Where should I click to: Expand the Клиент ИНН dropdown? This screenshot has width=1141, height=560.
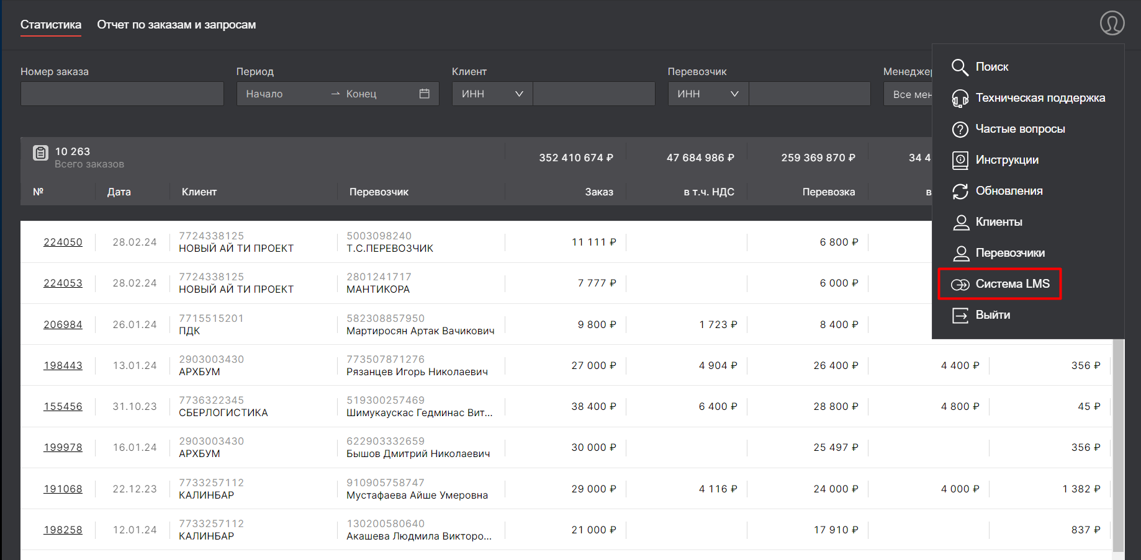coord(492,94)
